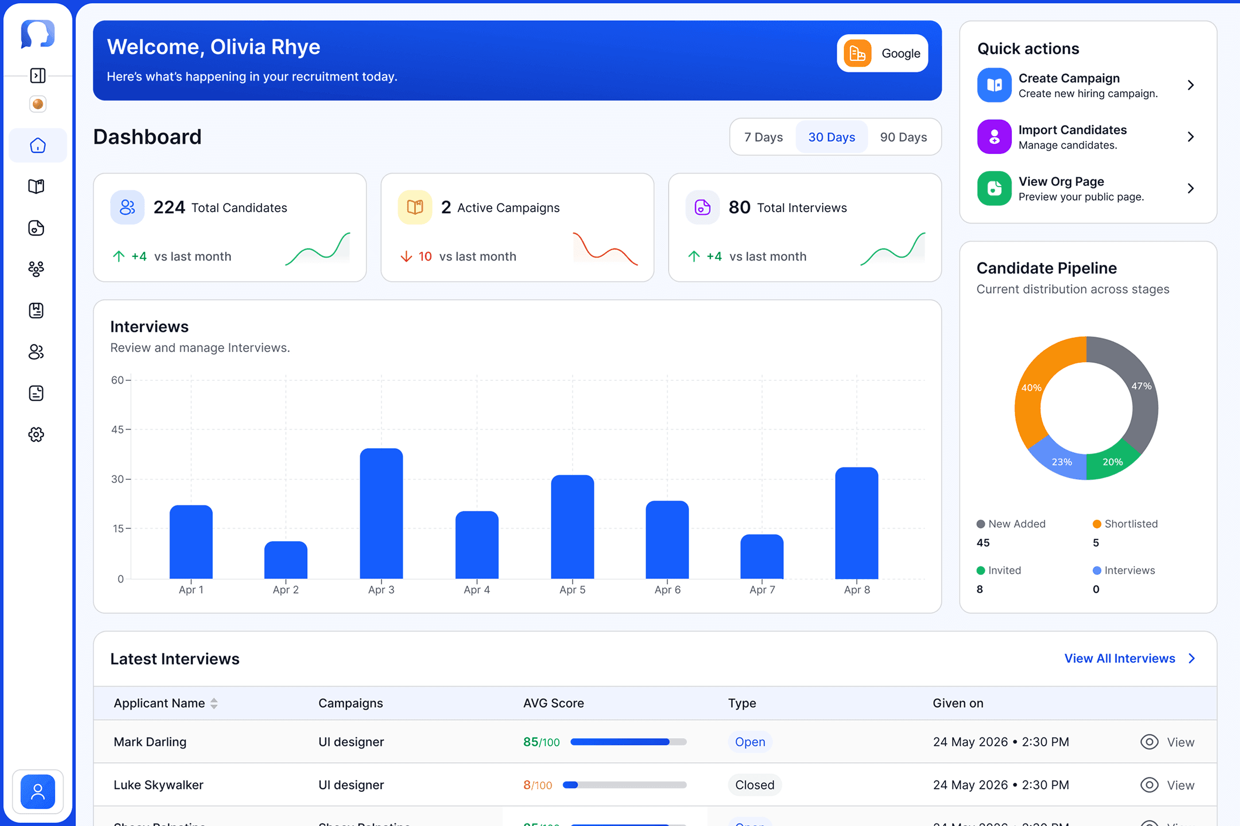Click the Apr 8 bar in chart
Image resolution: width=1240 pixels, height=826 pixels.
pyautogui.click(x=856, y=523)
